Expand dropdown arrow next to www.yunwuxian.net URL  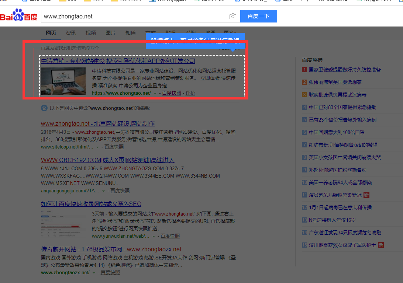(154, 236)
